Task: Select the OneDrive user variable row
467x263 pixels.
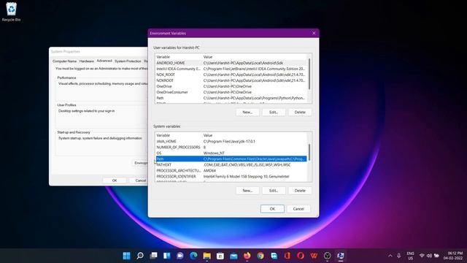Action: click(x=231, y=86)
